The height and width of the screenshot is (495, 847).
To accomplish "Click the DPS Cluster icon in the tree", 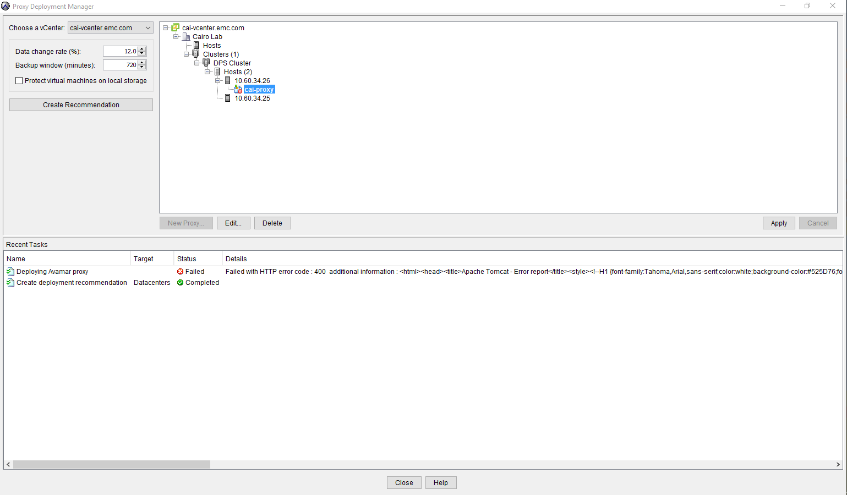I will (206, 63).
